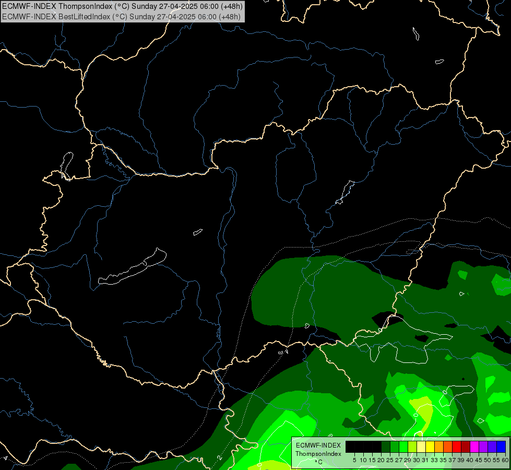Click the ThompsonIndex title line at top

[x=121, y=6]
